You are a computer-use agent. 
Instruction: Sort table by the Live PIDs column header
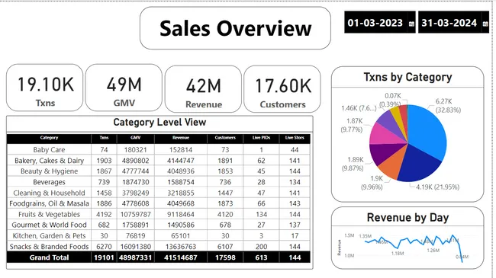[x=261, y=138]
